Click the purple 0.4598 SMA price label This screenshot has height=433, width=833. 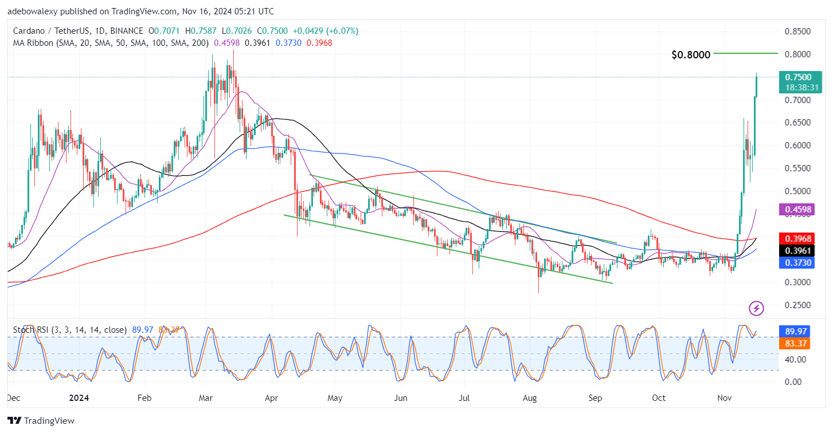coord(798,210)
